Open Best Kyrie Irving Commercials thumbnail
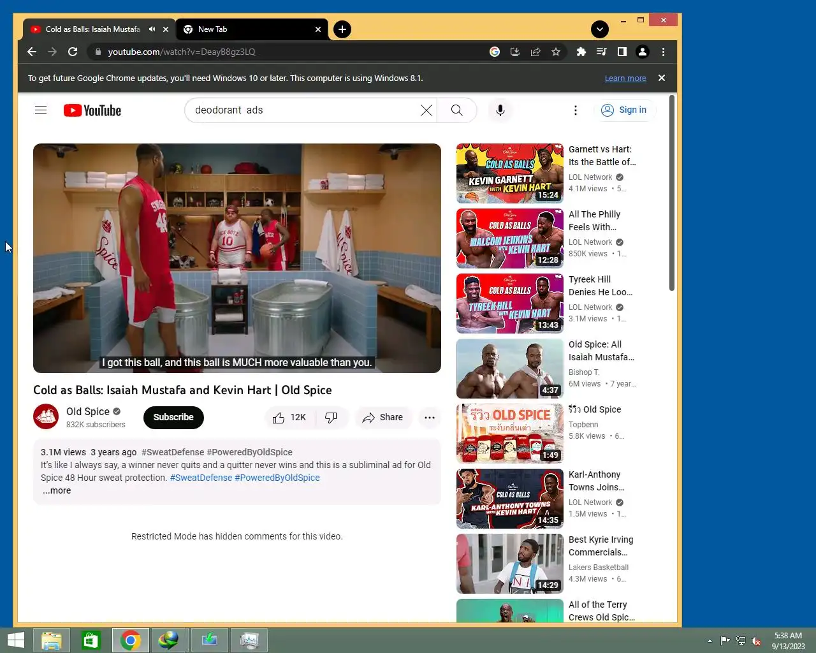This screenshot has height=653, width=816. [x=510, y=564]
